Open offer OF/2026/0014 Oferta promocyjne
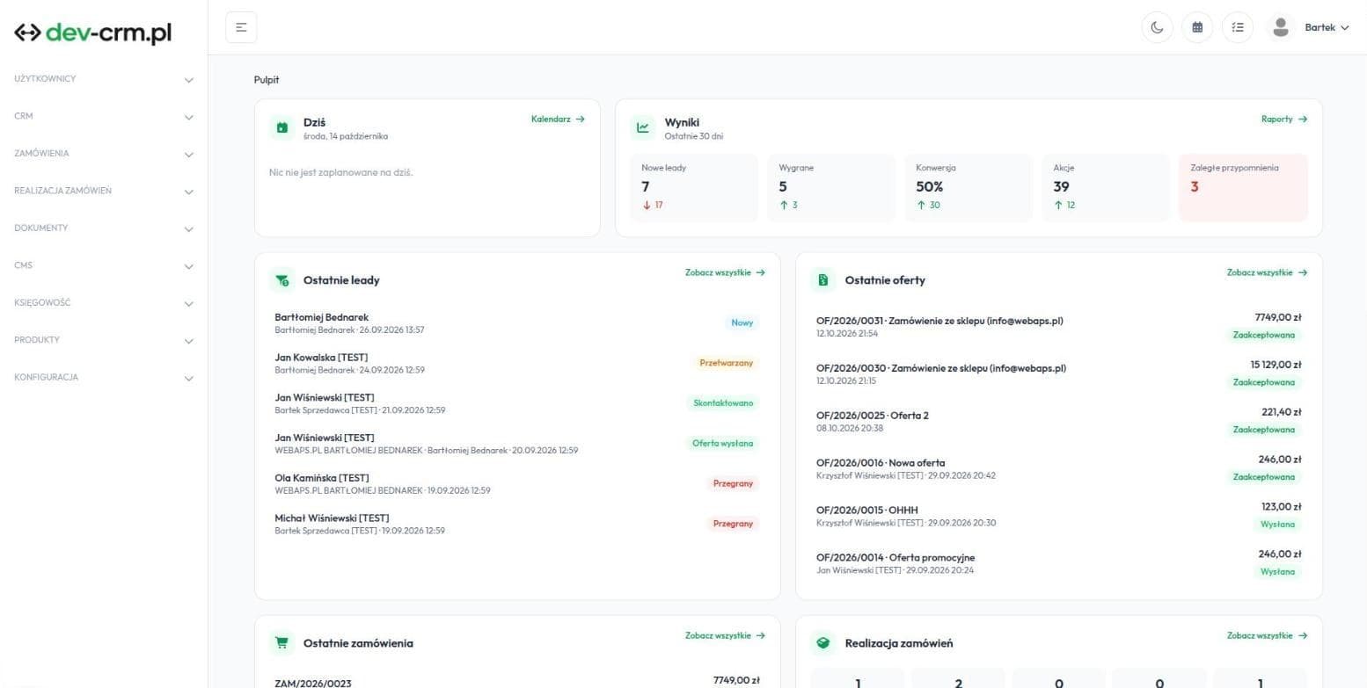The width and height of the screenshot is (1367, 688). point(1058,564)
